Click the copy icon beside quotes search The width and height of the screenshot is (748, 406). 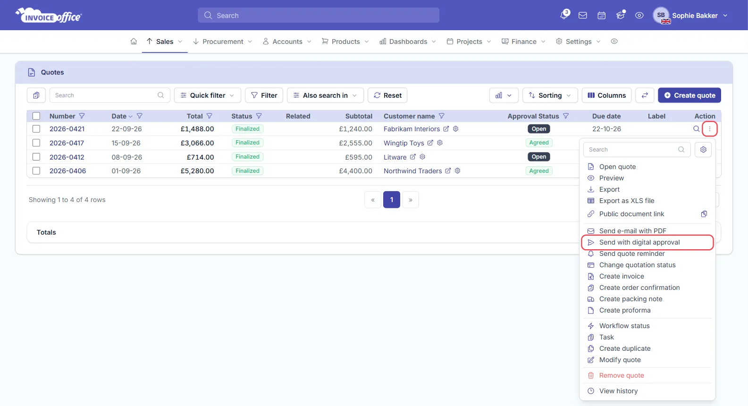(36, 95)
